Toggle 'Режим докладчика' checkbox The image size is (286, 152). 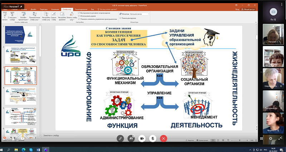(120, 17)
